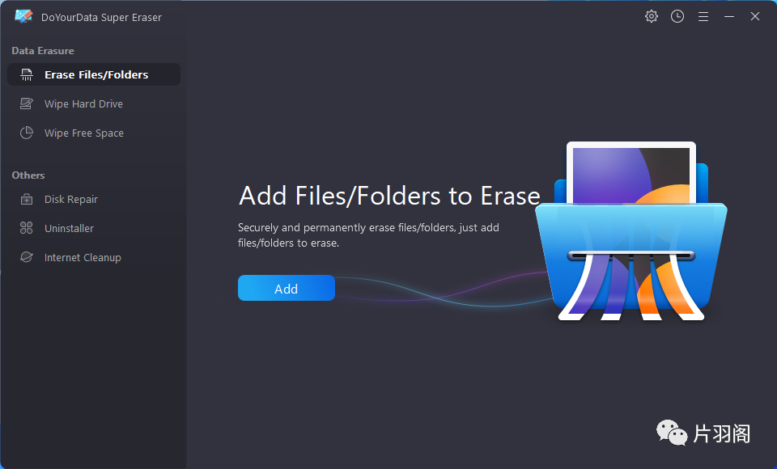Click the Add Files/Folders to Erase heading
The image size is (777, 469).
pyautogui.click(x=389, y=196)
